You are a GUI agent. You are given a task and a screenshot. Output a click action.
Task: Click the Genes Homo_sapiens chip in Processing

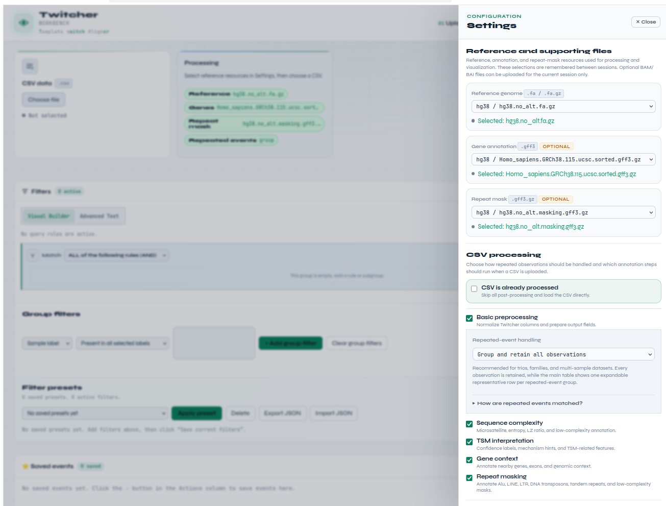(254, 107)
